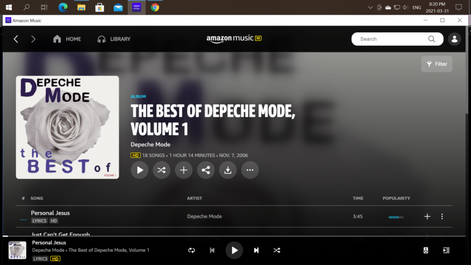Show hidden system tray icons
Viewport: 471px width, 265px height.
click(x=370, y=7)
